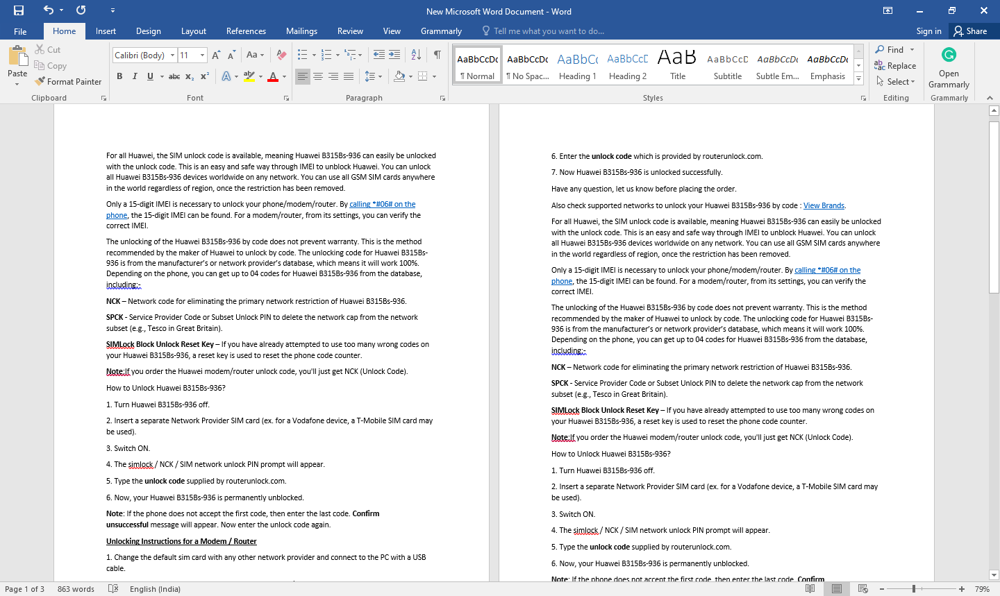Image resolution: width=1000 pixels, height=596 pixels.
Task: Click the Redo (repeat) icon
Action: click(81, 10)
